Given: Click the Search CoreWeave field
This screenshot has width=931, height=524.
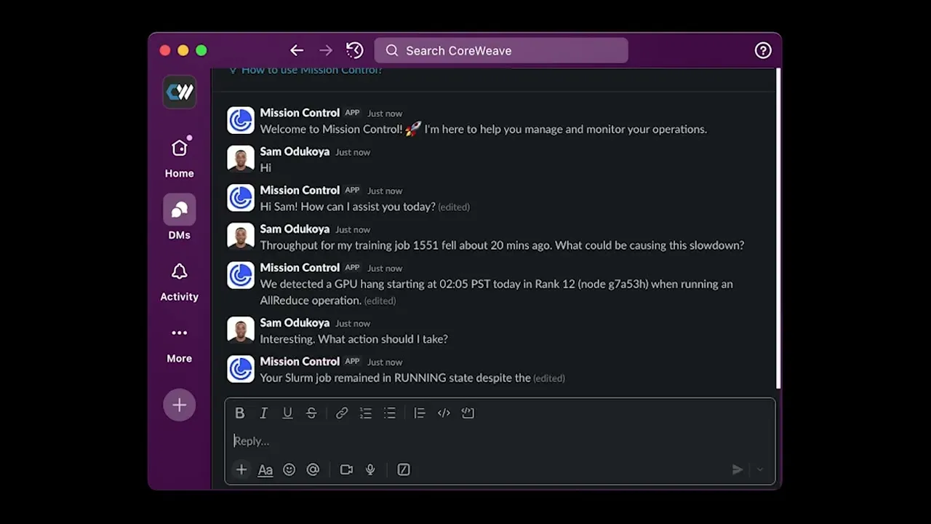Looking at the screenshot, I should point(501,50).
